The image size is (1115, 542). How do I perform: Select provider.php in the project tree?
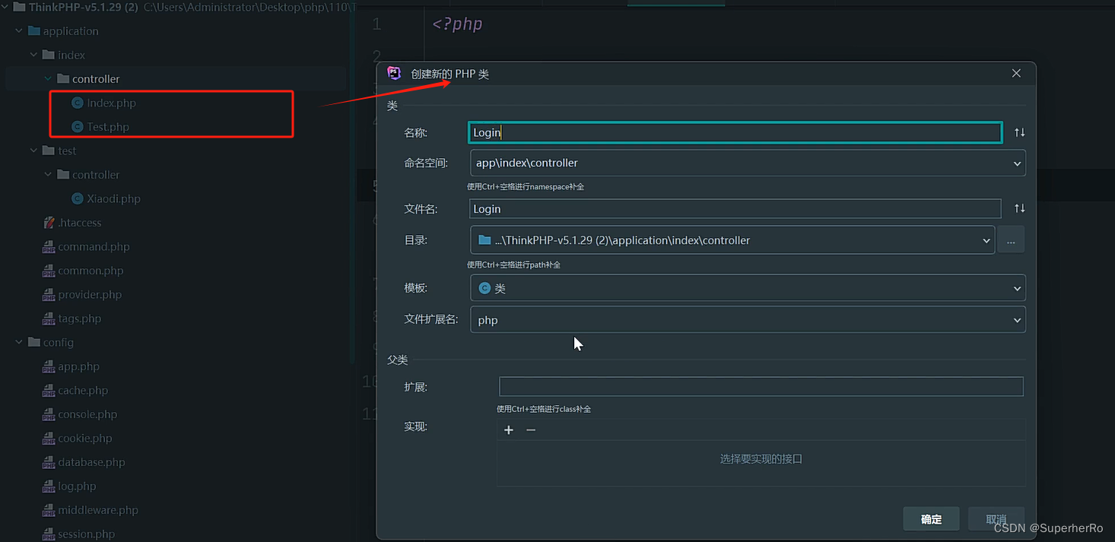click(90, 295)
